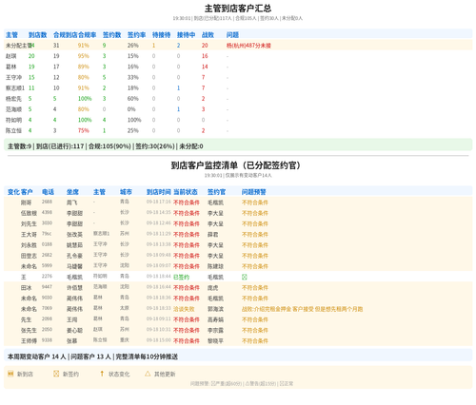
Task: Click arrival time 09-18 17:16
Action: [x=159, y=202]
